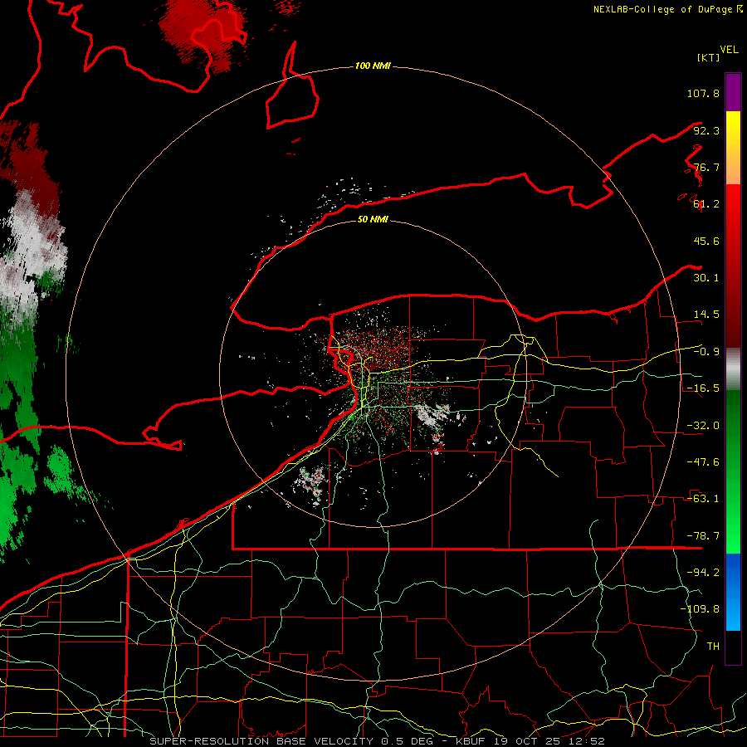This screenshot has height=747, width=747.
Task: Click the Super-Resolution Base Velocity caption text
Action: 377,741
